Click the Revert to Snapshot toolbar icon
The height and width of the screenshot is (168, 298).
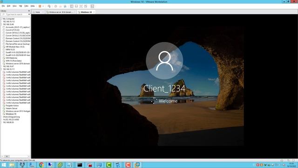(x=61, y=6)
